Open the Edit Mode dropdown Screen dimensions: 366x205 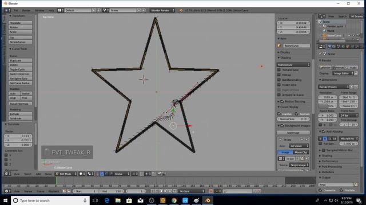66,174
